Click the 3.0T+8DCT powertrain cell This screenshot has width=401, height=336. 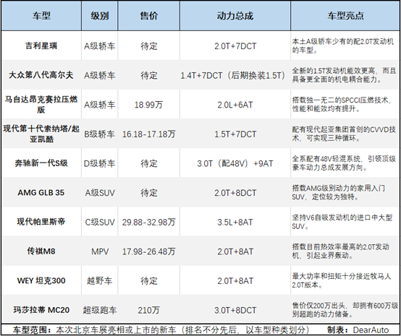pos(235,310)
